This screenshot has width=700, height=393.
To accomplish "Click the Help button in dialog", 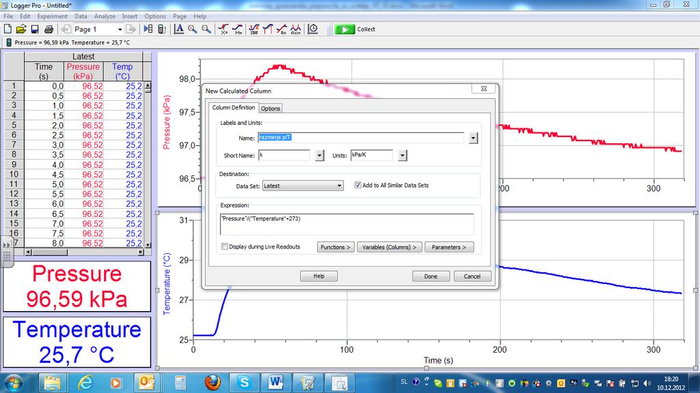I will point(319,276).
